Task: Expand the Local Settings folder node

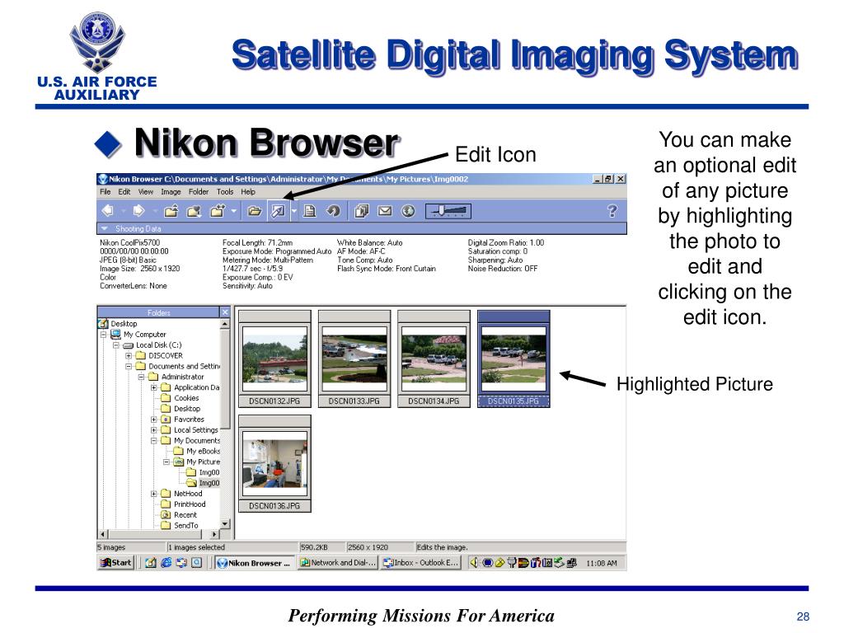Action: click(154, 430)
